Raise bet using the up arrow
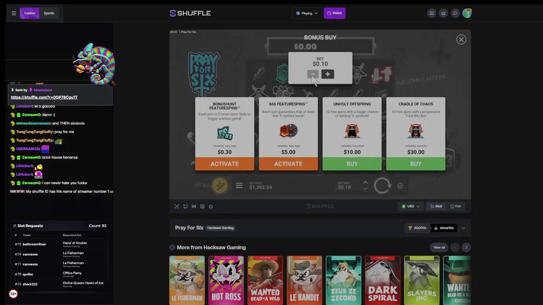 [x=365, y=183]
